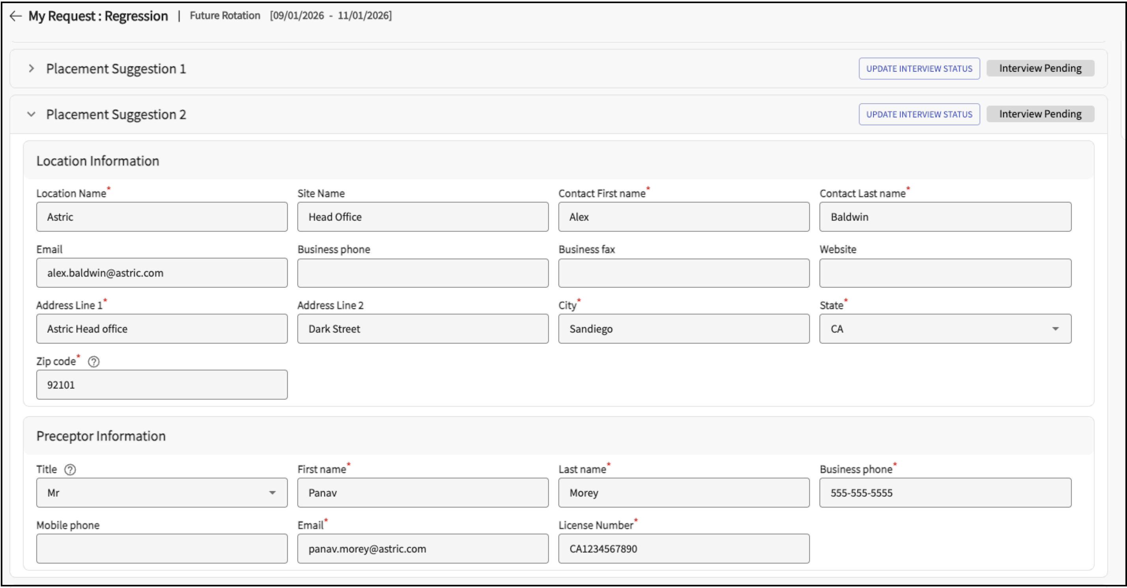The height and width of the screenshot is (588, 1127).
Task: Click the Location Information section heading
Action: coord(97,161)
